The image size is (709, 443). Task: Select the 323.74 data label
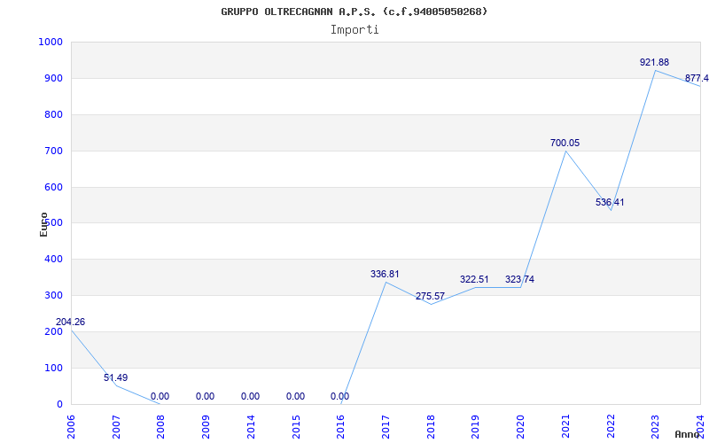519,279
